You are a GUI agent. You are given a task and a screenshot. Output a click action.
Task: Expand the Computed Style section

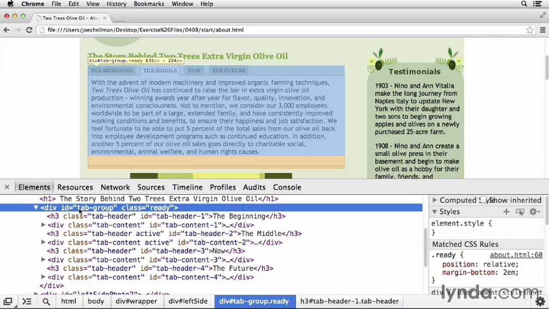tap(434, 200)
